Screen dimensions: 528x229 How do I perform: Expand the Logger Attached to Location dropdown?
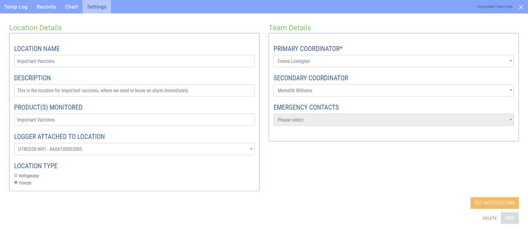134,149
